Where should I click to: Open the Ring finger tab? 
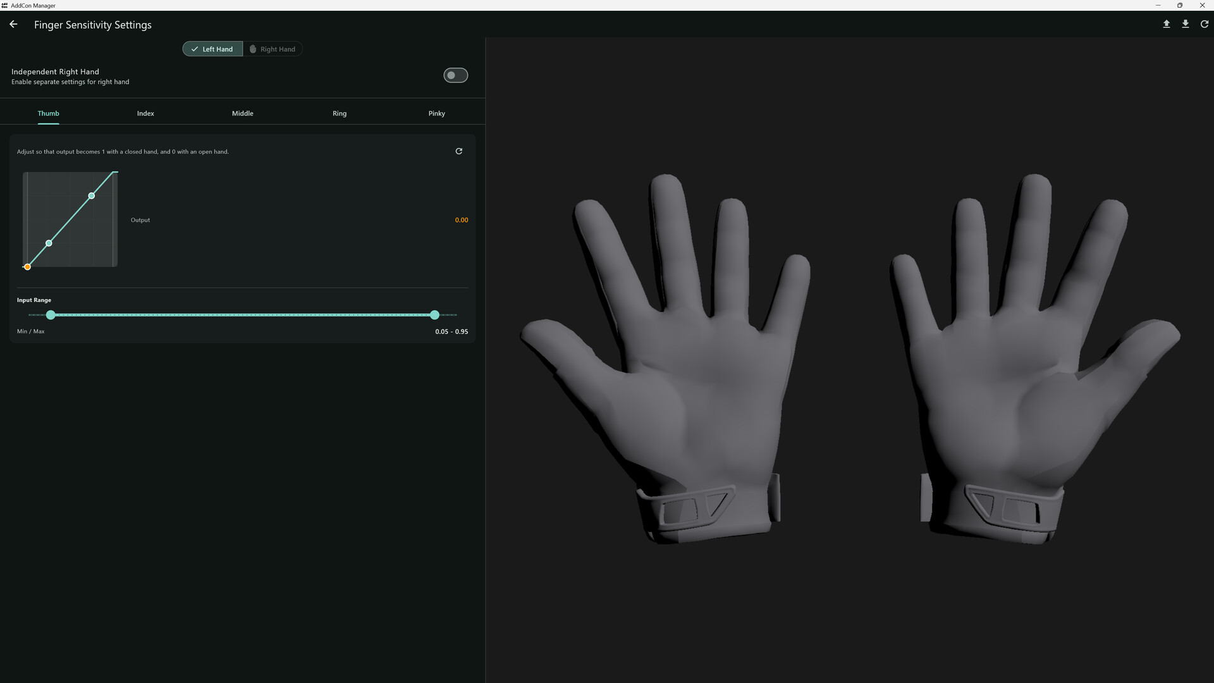pyautogui.click(x=340, y=113)
